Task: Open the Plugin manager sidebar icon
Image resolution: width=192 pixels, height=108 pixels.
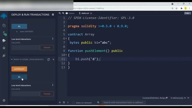Action: coord(4,55)
